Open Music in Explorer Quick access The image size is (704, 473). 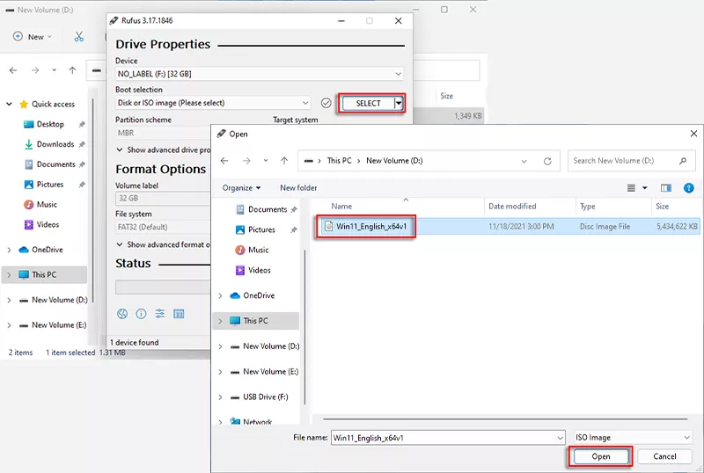47,205
